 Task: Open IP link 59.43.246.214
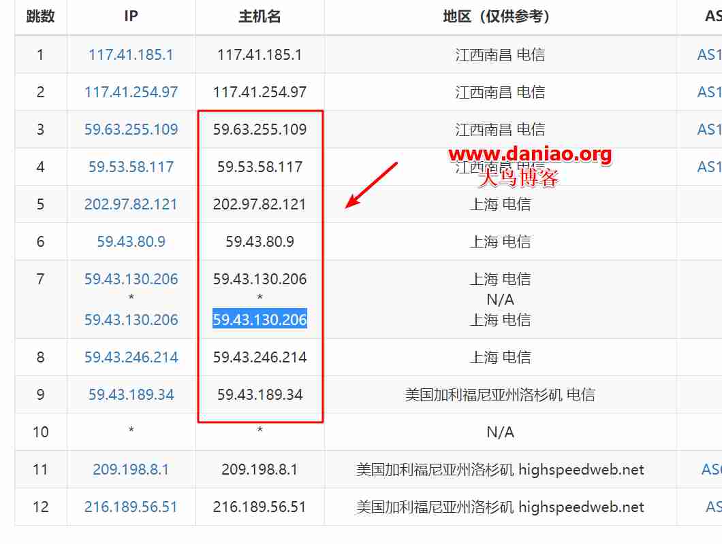[131, 357]
